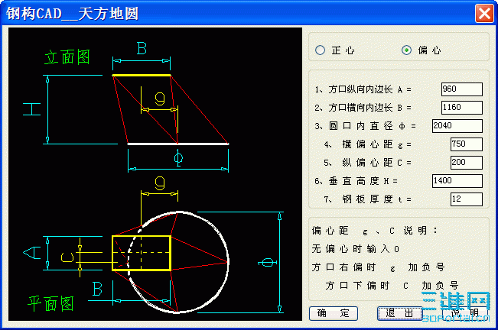Click the 方口下偏时 C 加负号 note

click(x=392, y=286)
